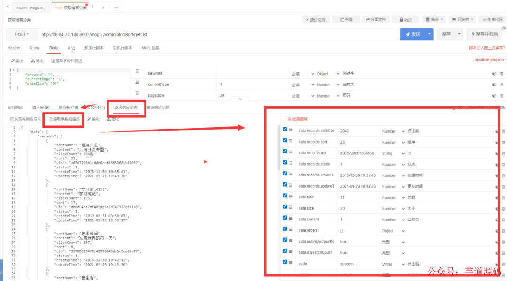Open the error response example tab
Image resolution: width=507 pixels, height=281 pixels.
158,107
